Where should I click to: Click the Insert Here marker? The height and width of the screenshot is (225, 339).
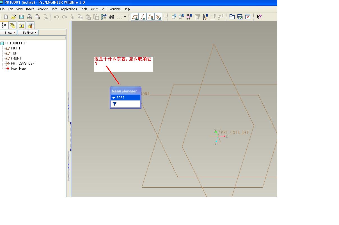point(18,69)
